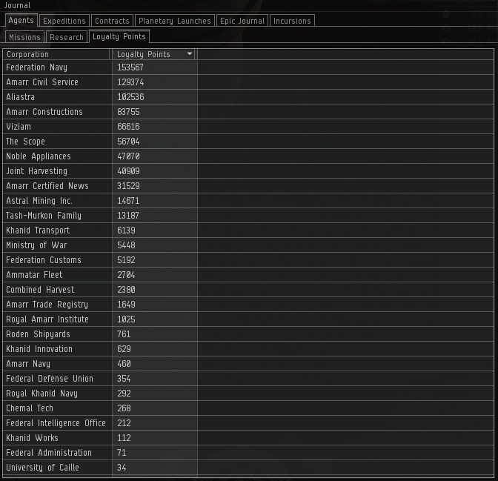
Task: Select the Khanid Transport row
Action: tap(248, 230)
